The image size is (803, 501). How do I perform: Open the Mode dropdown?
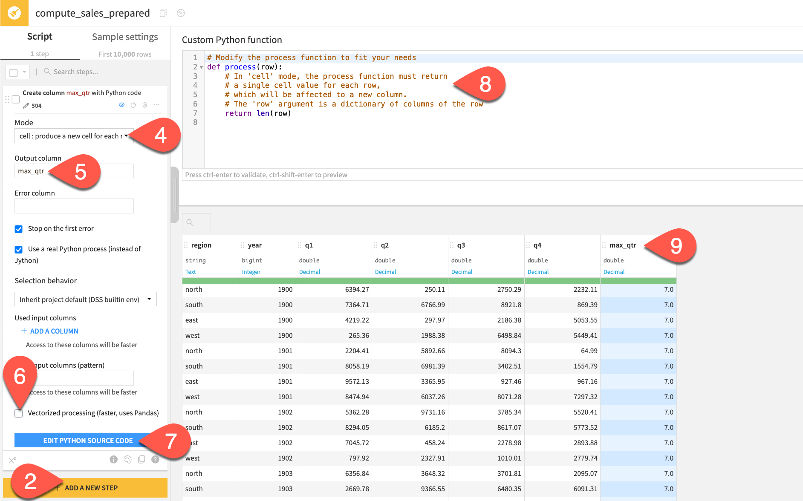[74, 136]
